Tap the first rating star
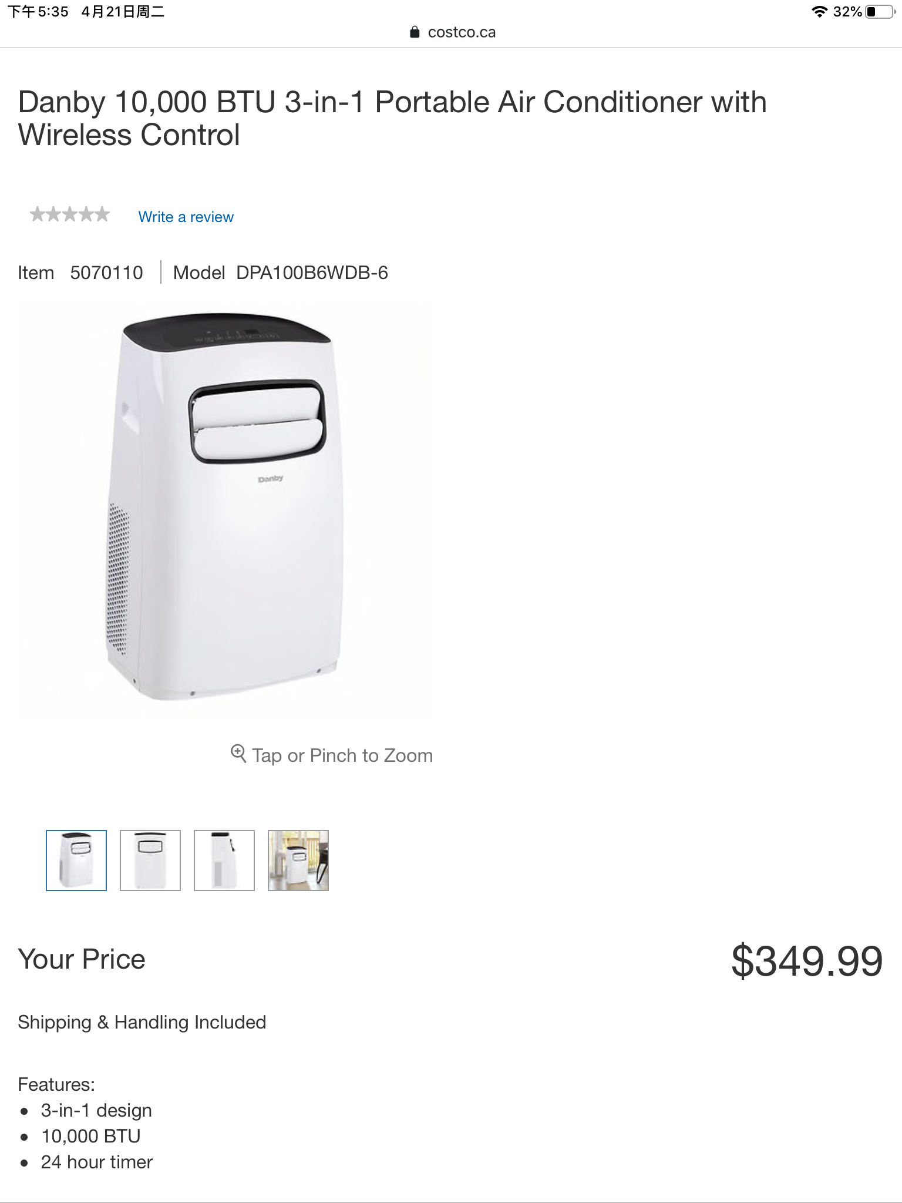Screen dimensions: 902x1203 pos(38,214)
